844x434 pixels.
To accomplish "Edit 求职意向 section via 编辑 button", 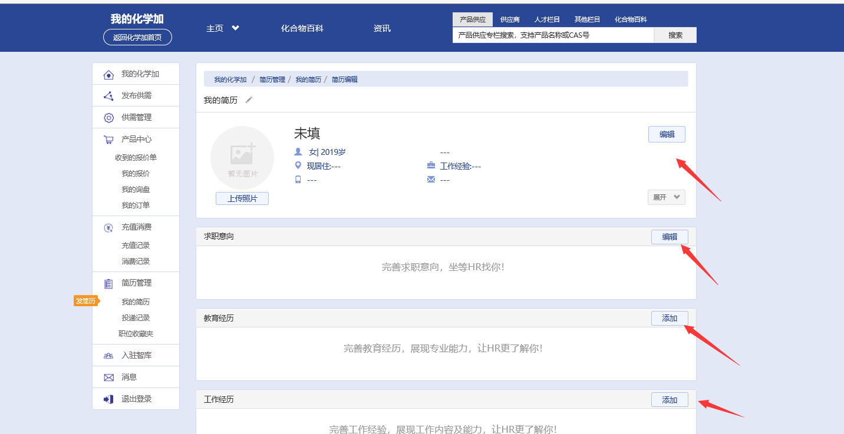I will coord(670,237).
